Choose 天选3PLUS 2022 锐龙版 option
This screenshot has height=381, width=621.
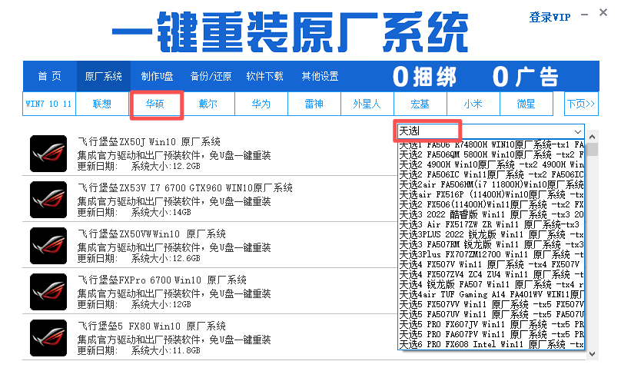click(x=491, y=234)
